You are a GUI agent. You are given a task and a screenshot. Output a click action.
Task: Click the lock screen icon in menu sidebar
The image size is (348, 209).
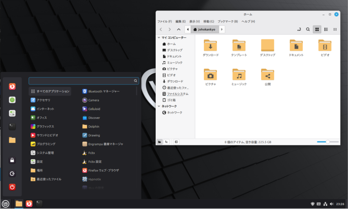tap(12, 160)
